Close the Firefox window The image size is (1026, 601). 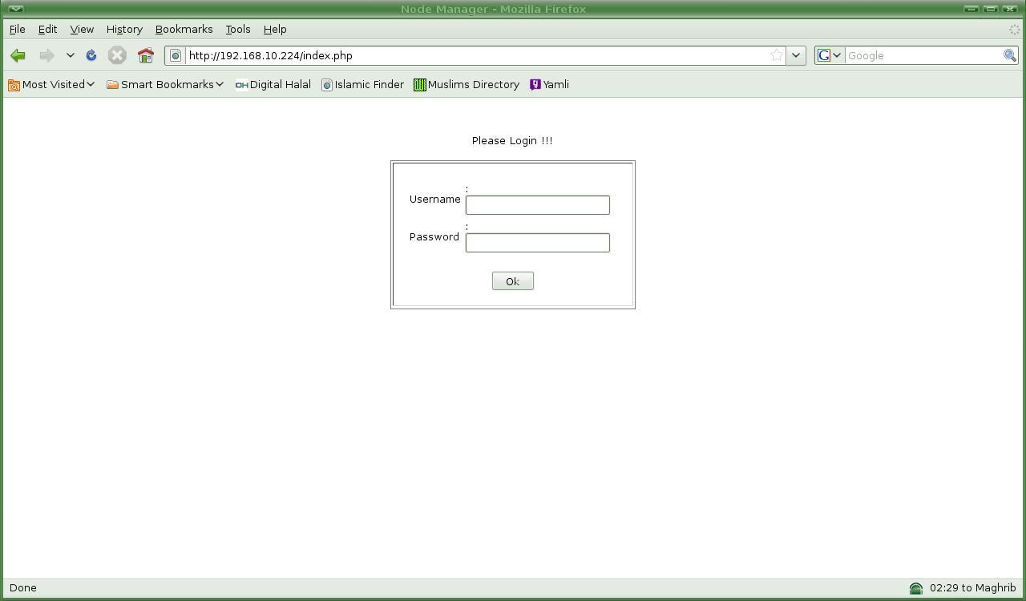pyautogui.click(x=1009, y=9)
